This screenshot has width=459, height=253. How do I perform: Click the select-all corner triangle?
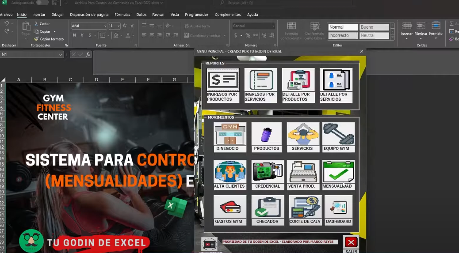pos(3,80)
